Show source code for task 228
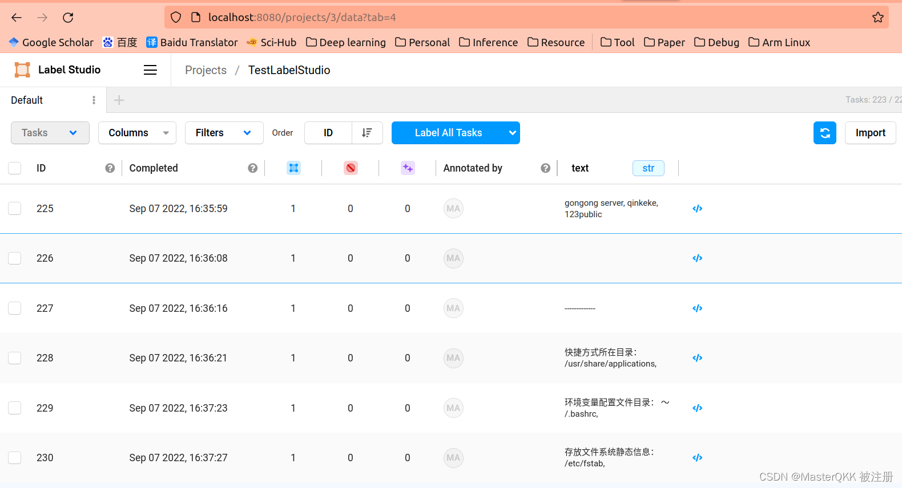This screenshot has height=488, width=902. point(697,358)
